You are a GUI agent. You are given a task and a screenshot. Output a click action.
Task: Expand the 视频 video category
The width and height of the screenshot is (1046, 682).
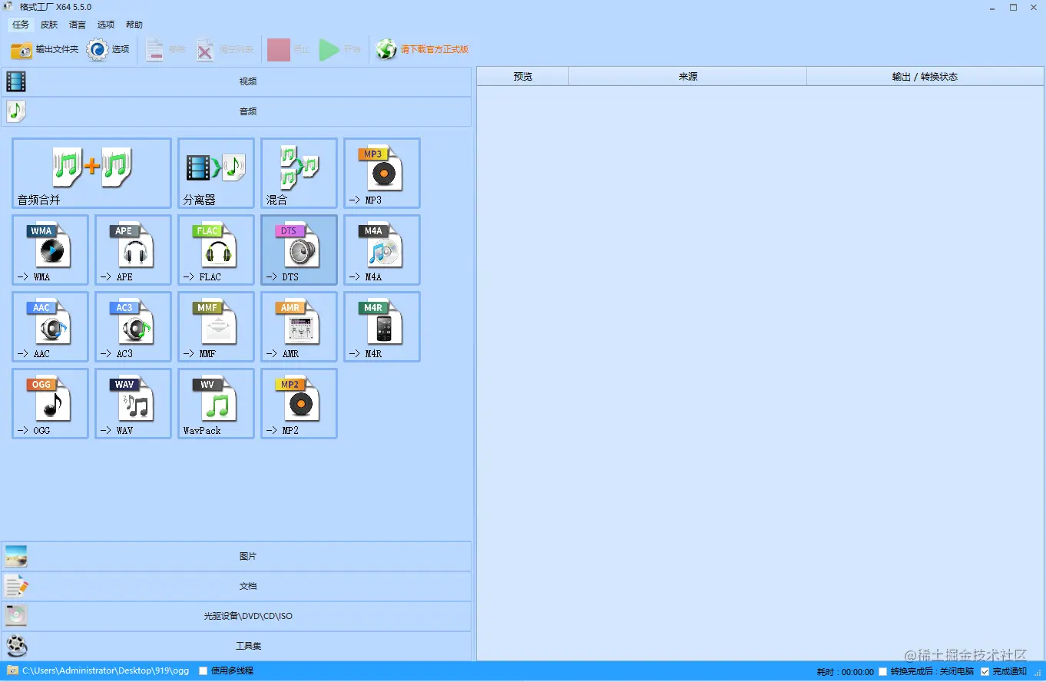(x=236, y=81)
